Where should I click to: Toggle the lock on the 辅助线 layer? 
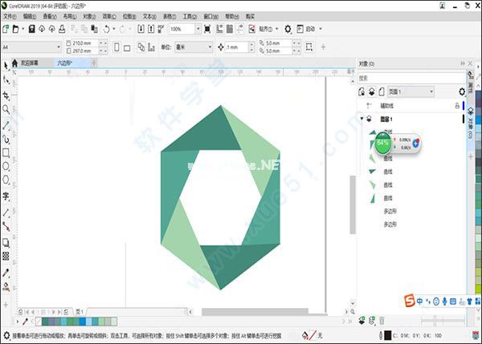tap(457, 105)
